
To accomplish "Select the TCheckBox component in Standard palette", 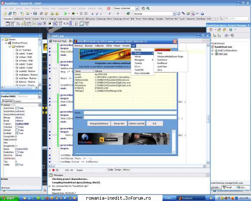I will pos(44,24).
